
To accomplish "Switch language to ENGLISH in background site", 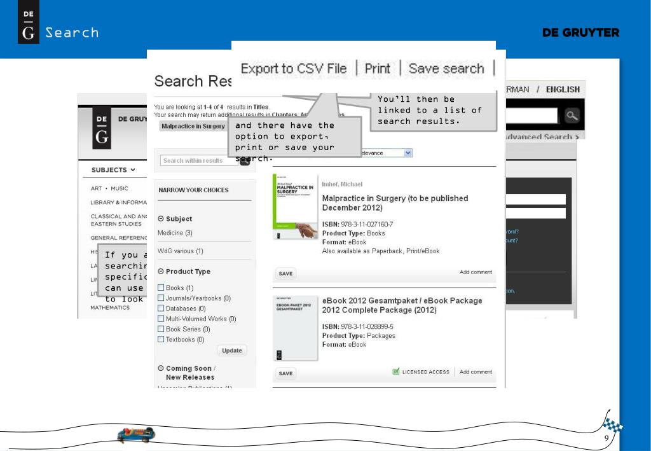I will click(x=563, y=89).
